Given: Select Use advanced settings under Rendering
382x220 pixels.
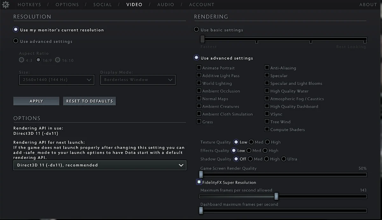Looking at the screenshot, I should coord(196,58).
